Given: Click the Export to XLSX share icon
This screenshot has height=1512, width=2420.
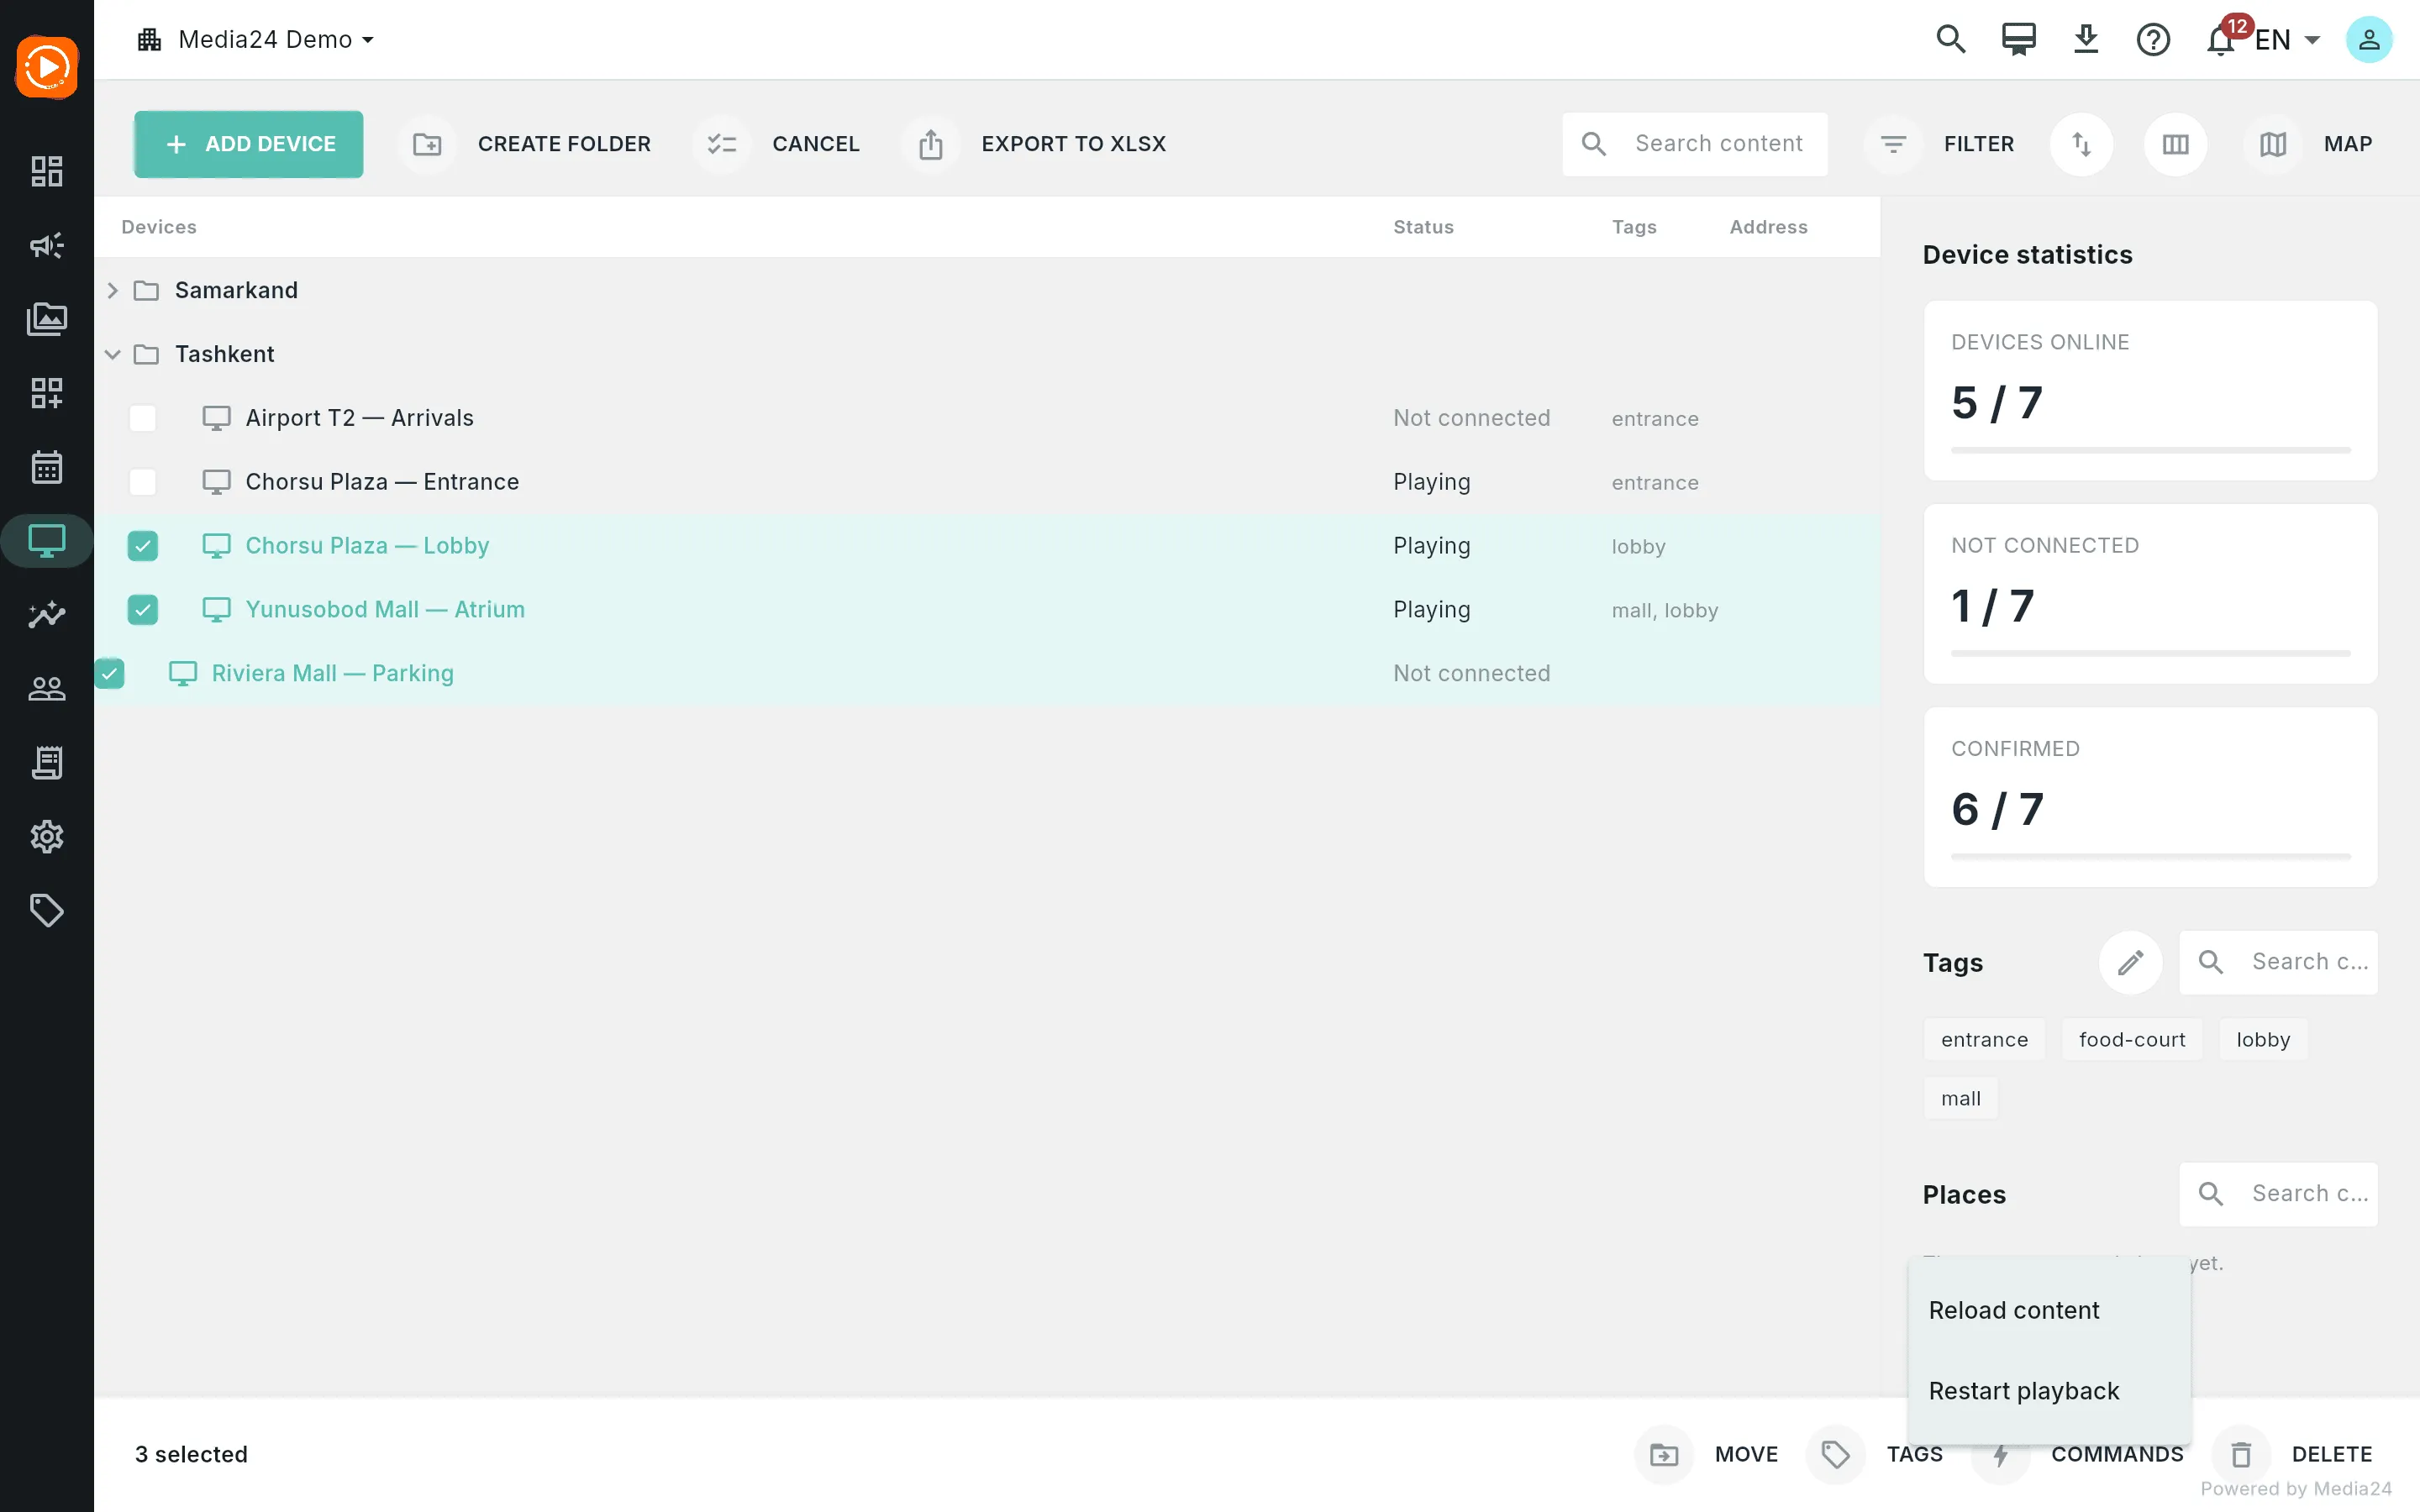Looking at the screenshot, I should click(x=931, y=144).
